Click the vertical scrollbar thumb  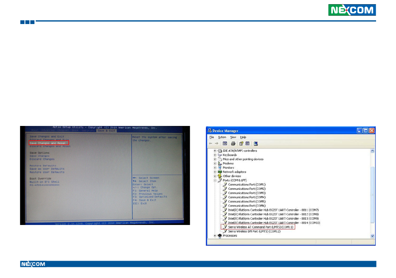[x=372, y=195]
